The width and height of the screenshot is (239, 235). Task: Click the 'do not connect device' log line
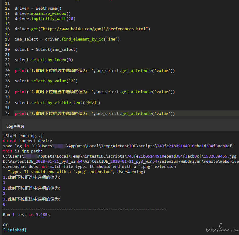pos(28,141)
